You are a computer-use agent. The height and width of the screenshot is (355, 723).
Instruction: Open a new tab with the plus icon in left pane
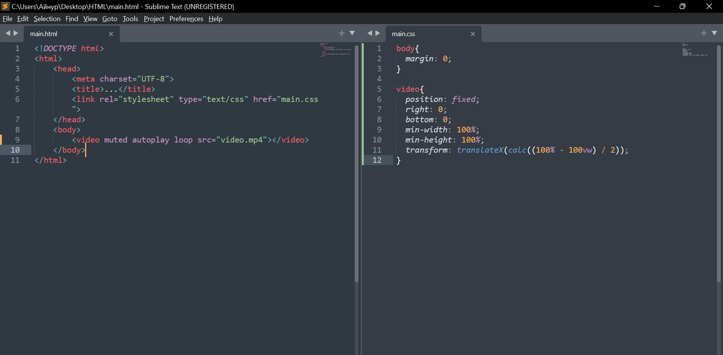[x=342, y=33]
